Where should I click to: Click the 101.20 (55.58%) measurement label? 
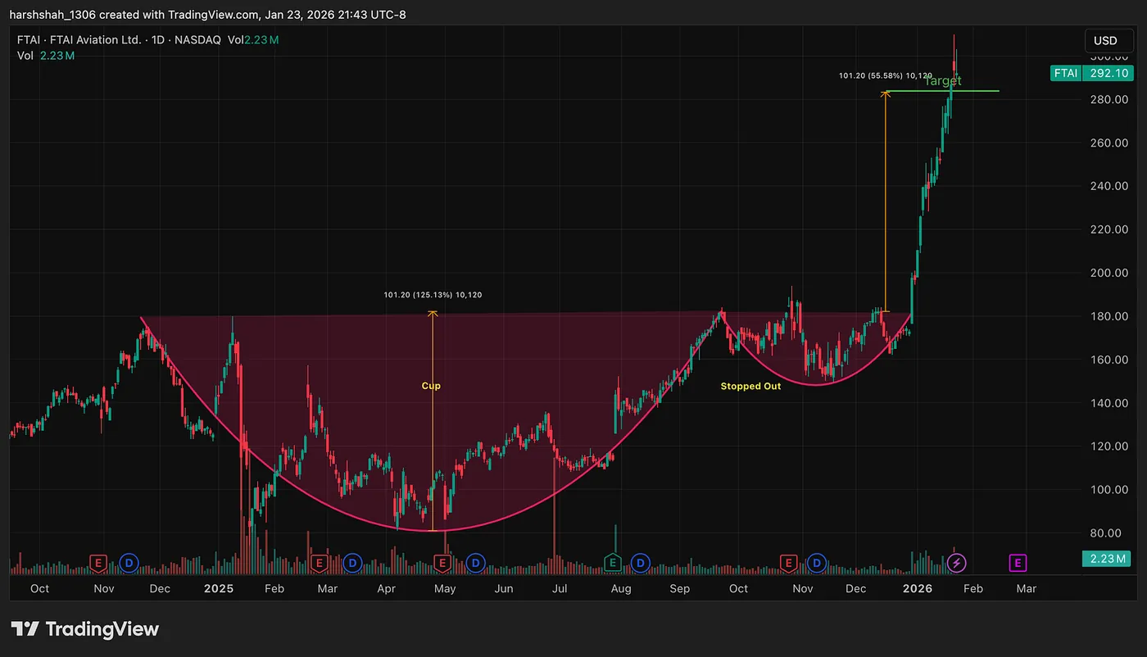click(886, 75)
